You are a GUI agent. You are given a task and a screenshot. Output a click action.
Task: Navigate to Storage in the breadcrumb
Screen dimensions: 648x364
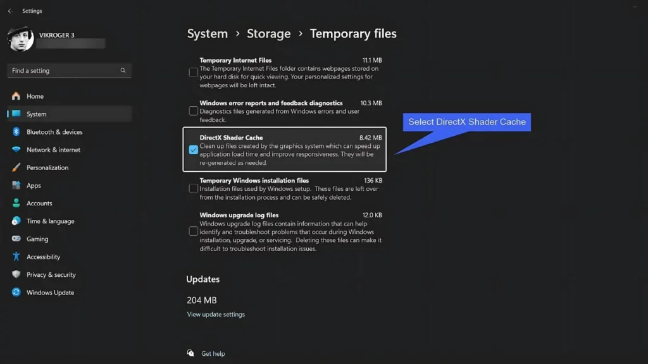click(269, 34)
